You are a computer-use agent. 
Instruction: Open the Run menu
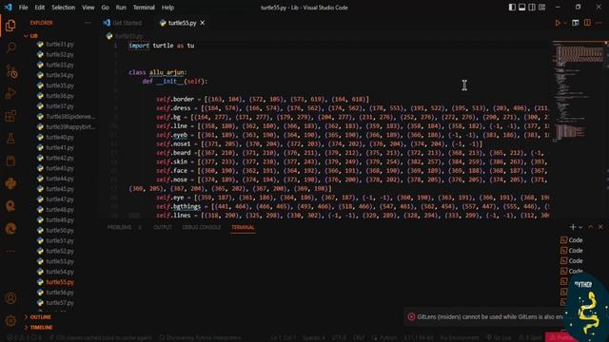(121, 8)
